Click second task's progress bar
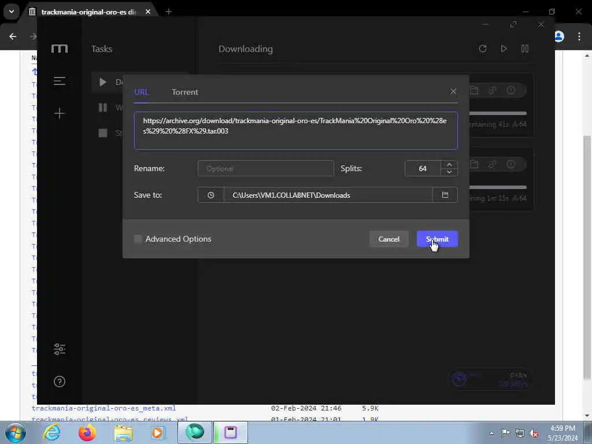592x444 pixels. click(x=498, y=187)
